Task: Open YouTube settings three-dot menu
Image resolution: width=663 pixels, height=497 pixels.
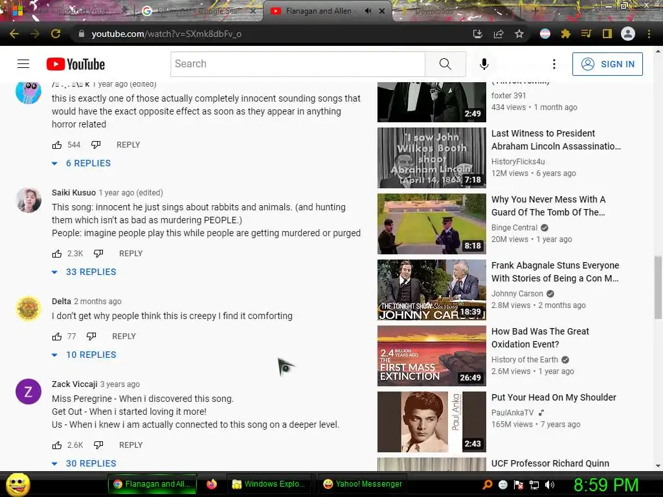Action: (x=554, y=64)
